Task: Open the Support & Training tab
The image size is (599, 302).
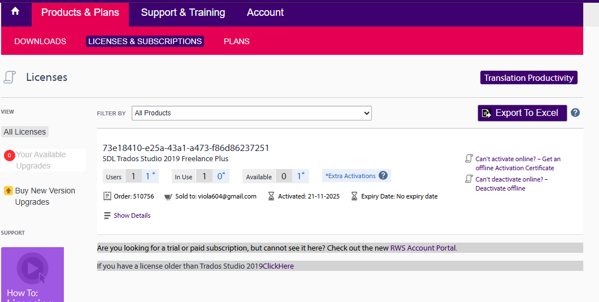Action: [183, 12]
